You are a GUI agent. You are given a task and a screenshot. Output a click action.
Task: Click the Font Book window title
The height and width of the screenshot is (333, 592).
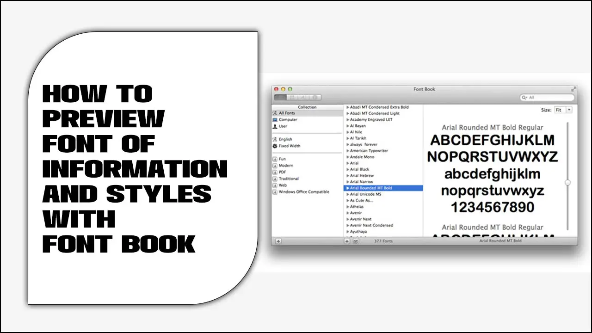click(x=424, y=89)
